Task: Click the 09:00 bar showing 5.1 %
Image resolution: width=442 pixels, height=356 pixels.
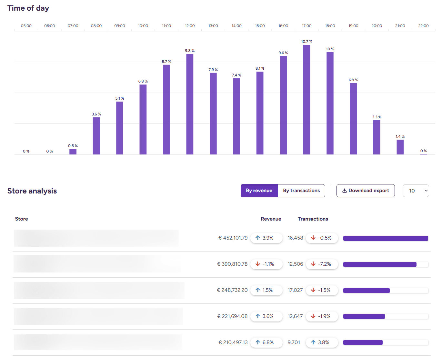Action: coord(120,128)
